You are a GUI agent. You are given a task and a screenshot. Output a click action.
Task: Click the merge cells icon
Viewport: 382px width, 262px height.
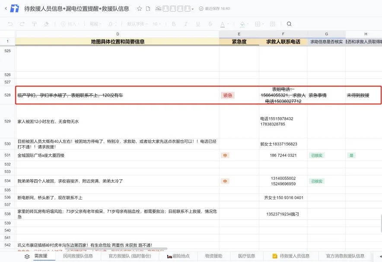[273, 24]
